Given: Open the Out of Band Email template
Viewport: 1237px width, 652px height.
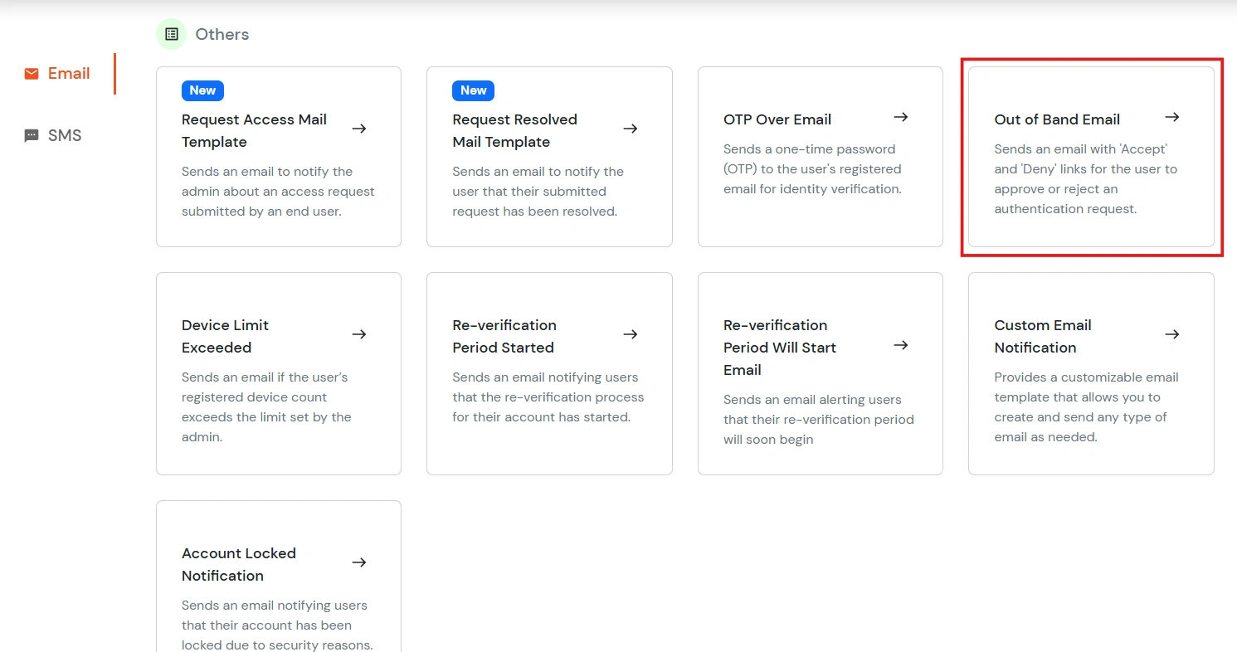Looking at the screenshot, I should tap(1091, 158).
